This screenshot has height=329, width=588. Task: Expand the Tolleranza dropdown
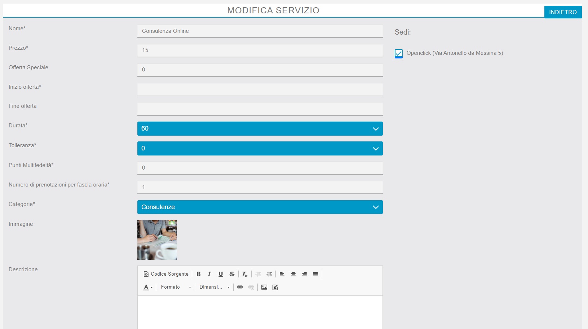260,149
